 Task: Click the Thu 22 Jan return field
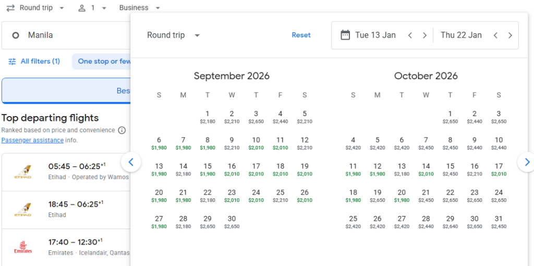[x=461, y=35]
